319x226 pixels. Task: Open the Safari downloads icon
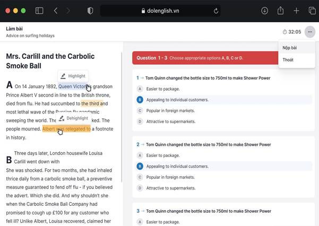264,11
